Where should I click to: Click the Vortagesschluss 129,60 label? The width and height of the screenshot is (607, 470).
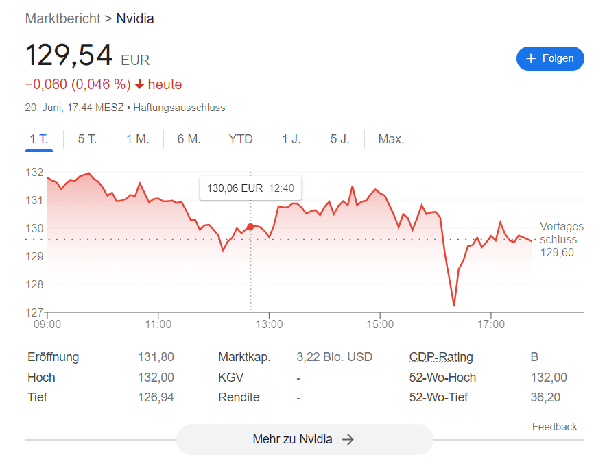(561, 239)
